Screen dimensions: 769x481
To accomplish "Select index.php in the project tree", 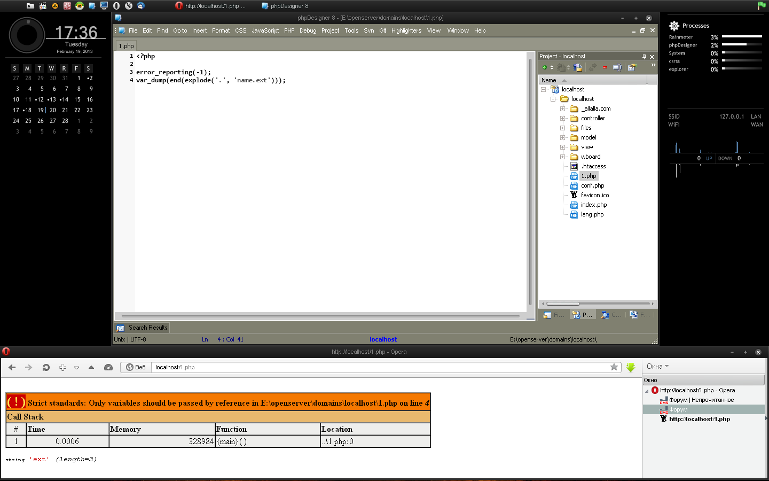I will click(593, 205).
